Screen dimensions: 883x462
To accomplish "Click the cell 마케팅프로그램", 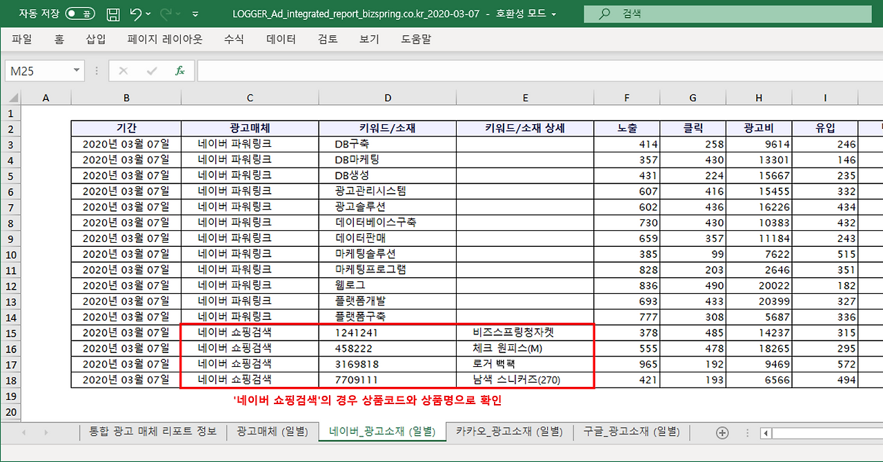I will click(388, 270).
